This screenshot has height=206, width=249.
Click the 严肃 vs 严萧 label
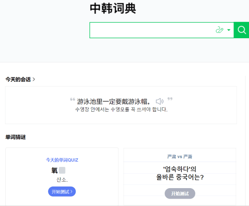[x=180, y=157]
